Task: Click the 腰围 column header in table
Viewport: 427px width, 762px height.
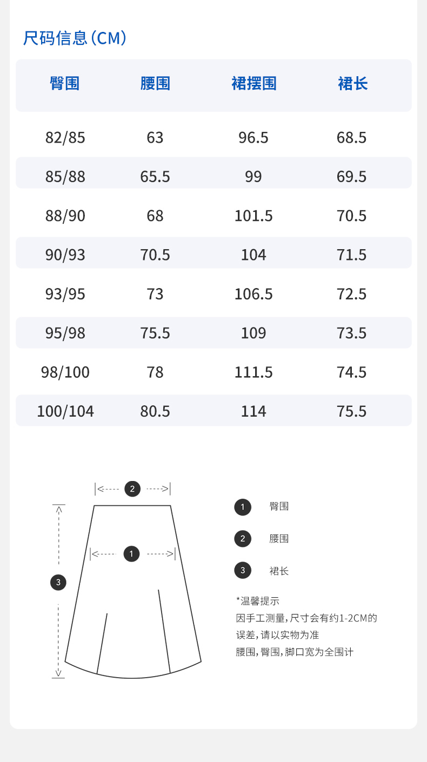Action: click(155, 84)
